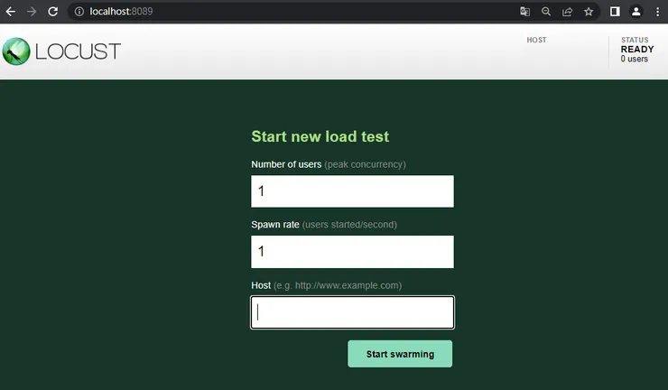Reload the Locust page
This screenshot has height=390, width=668.
click(53, 12)
